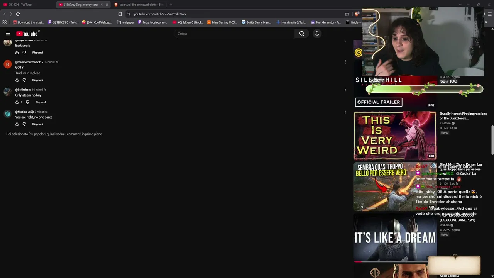
Task: Open @Sekirobom username link
Action: (x=23, y=90)
